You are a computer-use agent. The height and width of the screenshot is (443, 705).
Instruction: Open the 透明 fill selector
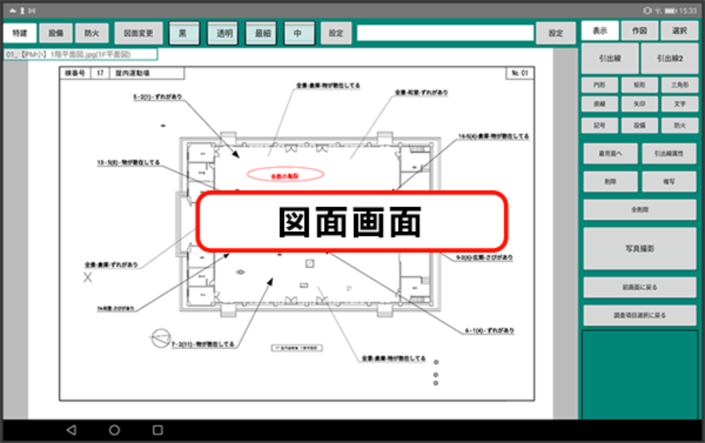click(x=223, y=33)
